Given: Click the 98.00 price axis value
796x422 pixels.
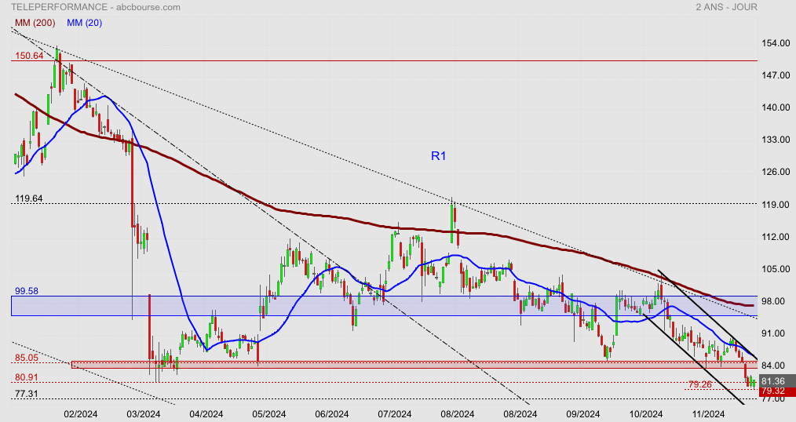Looking at the screenshot, I should click(774, 301).
